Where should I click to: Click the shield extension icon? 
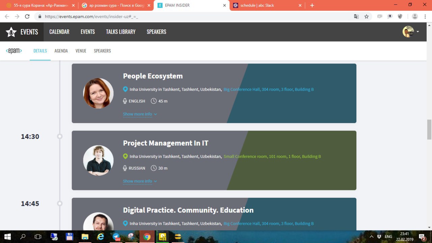click(400, 16)
